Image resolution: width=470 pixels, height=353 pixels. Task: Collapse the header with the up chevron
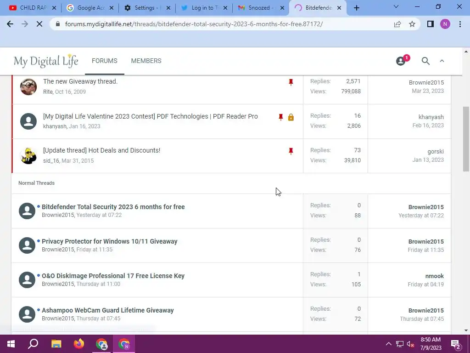tap(442, 61)
